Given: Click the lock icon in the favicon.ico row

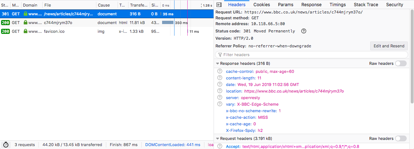Looking at the screenshot, I should [x=25, y=32].
